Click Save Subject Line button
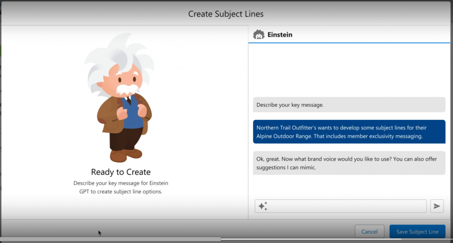 point(417,232)
